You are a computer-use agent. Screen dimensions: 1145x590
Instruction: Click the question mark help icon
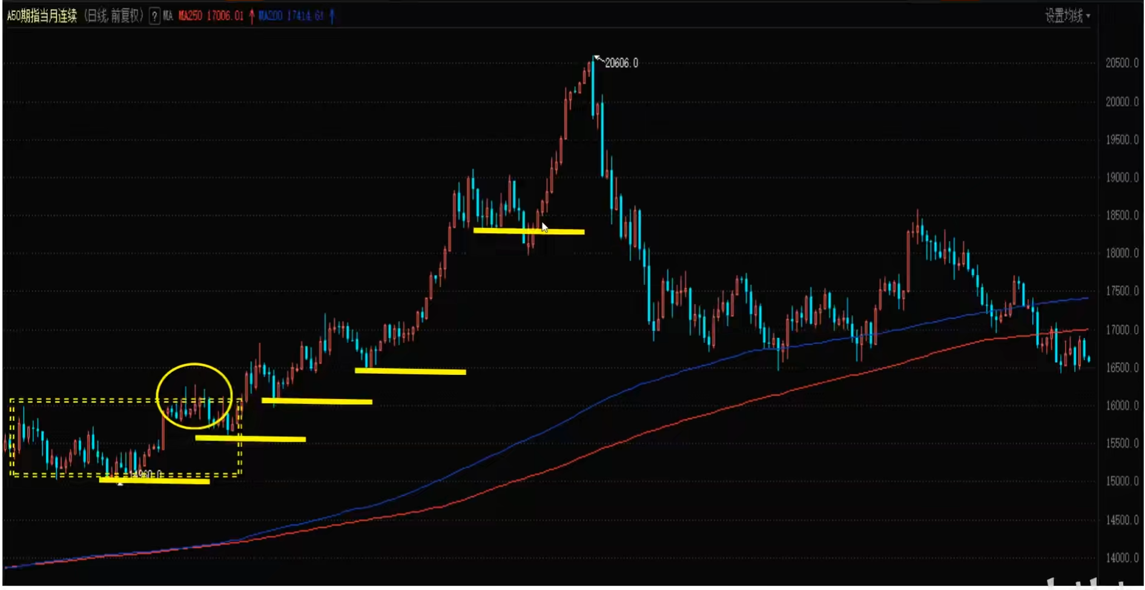154,16
